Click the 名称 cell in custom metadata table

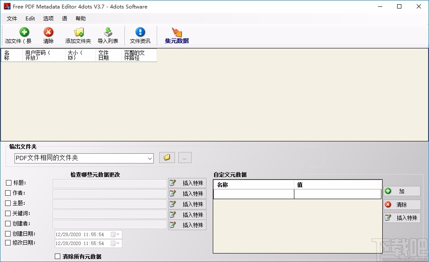click(x=254, y=194)
